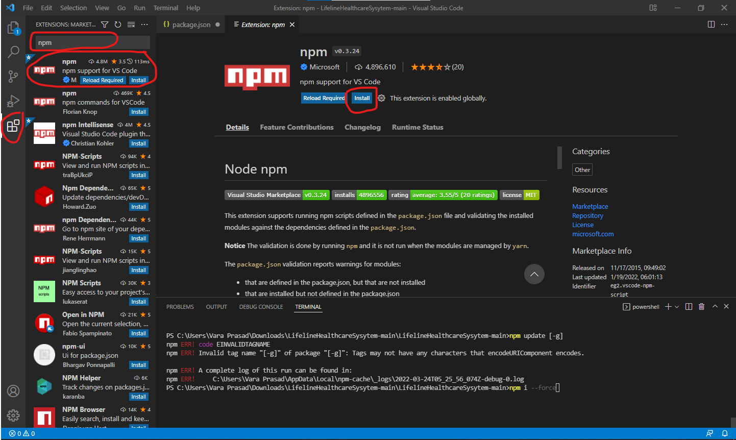Click the errors and warnings status bar item
This screenshot has height=440, width=736.
pyautogui.click(x=22, y=433)
